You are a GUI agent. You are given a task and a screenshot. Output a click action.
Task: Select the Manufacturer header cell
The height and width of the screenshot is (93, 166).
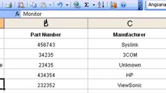[127, 33]
